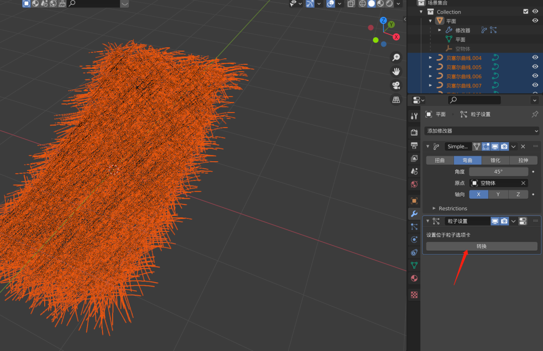Open the Output properties tab

pyautogui.click(x=414, y=146)
